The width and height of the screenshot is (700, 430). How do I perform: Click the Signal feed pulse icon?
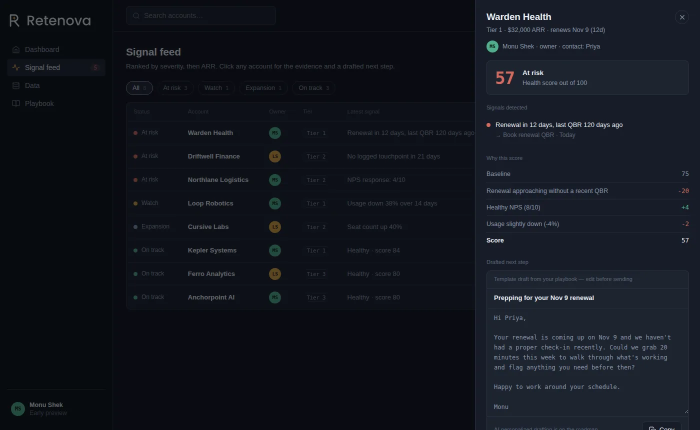click(16, 67)
